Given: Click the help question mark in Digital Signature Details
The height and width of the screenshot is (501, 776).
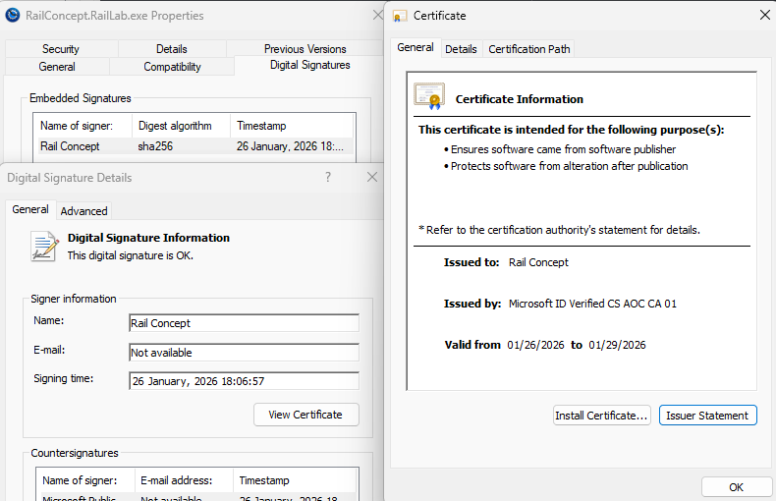Looking at the screenshot, I should point(328,177).
